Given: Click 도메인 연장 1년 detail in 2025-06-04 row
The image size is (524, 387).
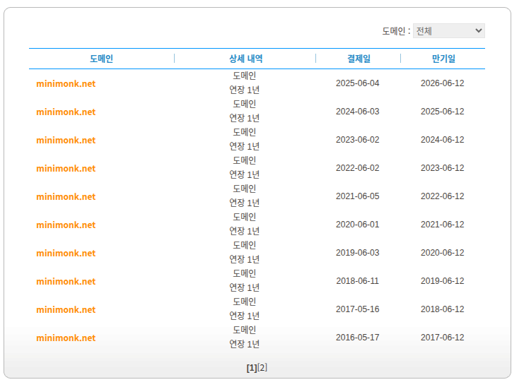Looking at the screenshot, I should (x=244, y=83).
